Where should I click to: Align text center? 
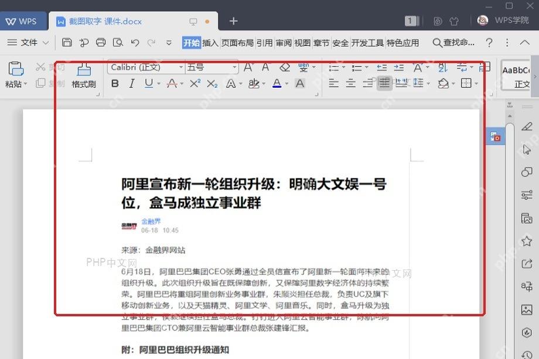point(350,82)
